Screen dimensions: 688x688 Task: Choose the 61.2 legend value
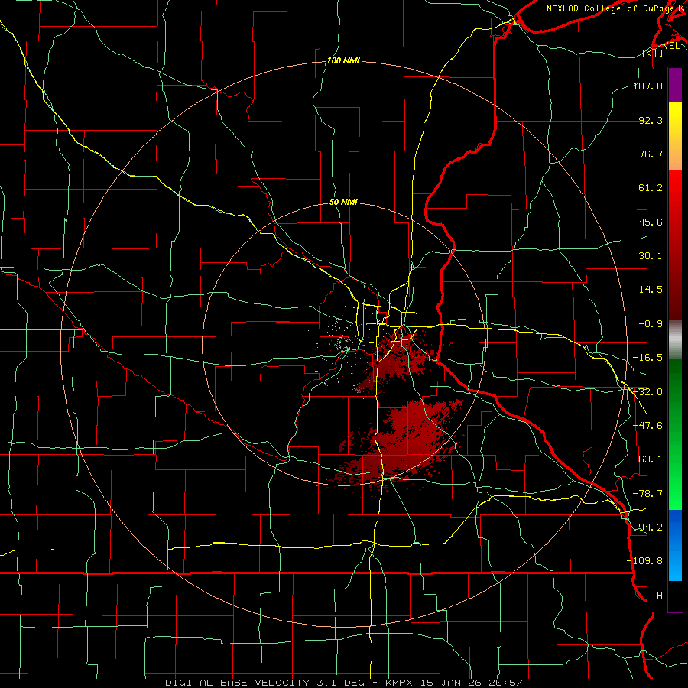point(651,188)
